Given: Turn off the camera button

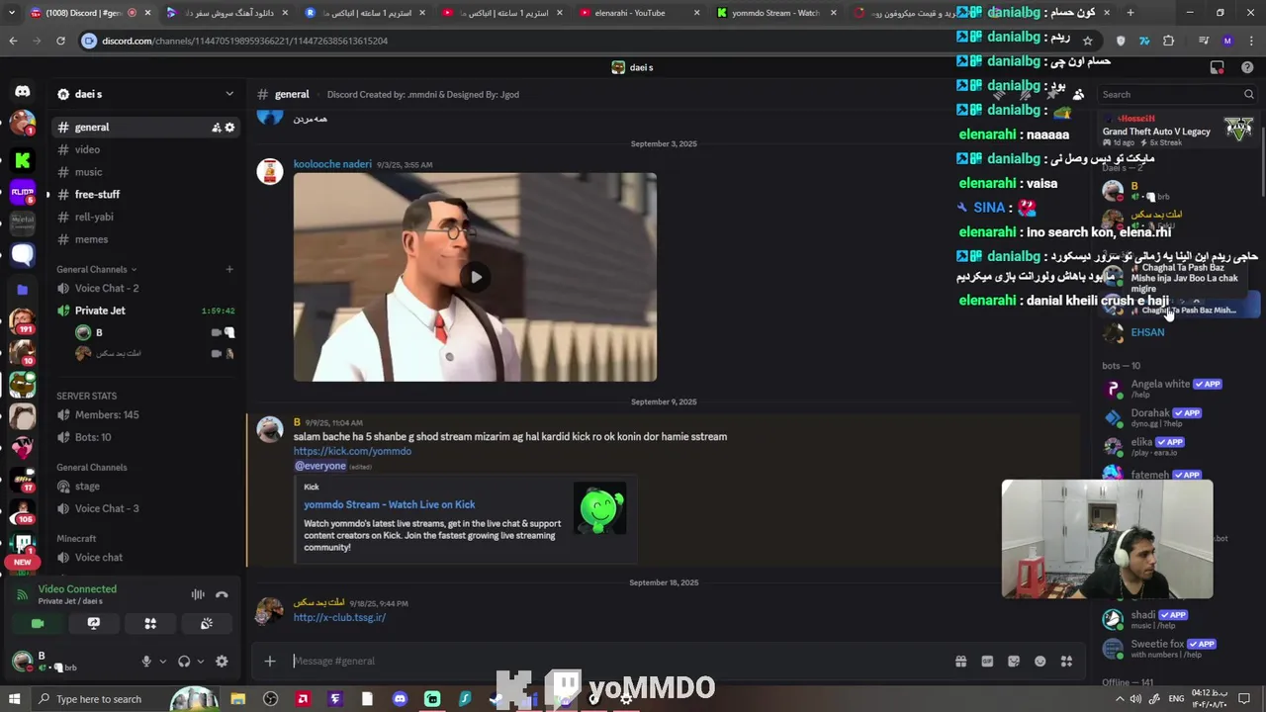Looking at the screenshot, I should pos(38,624).
